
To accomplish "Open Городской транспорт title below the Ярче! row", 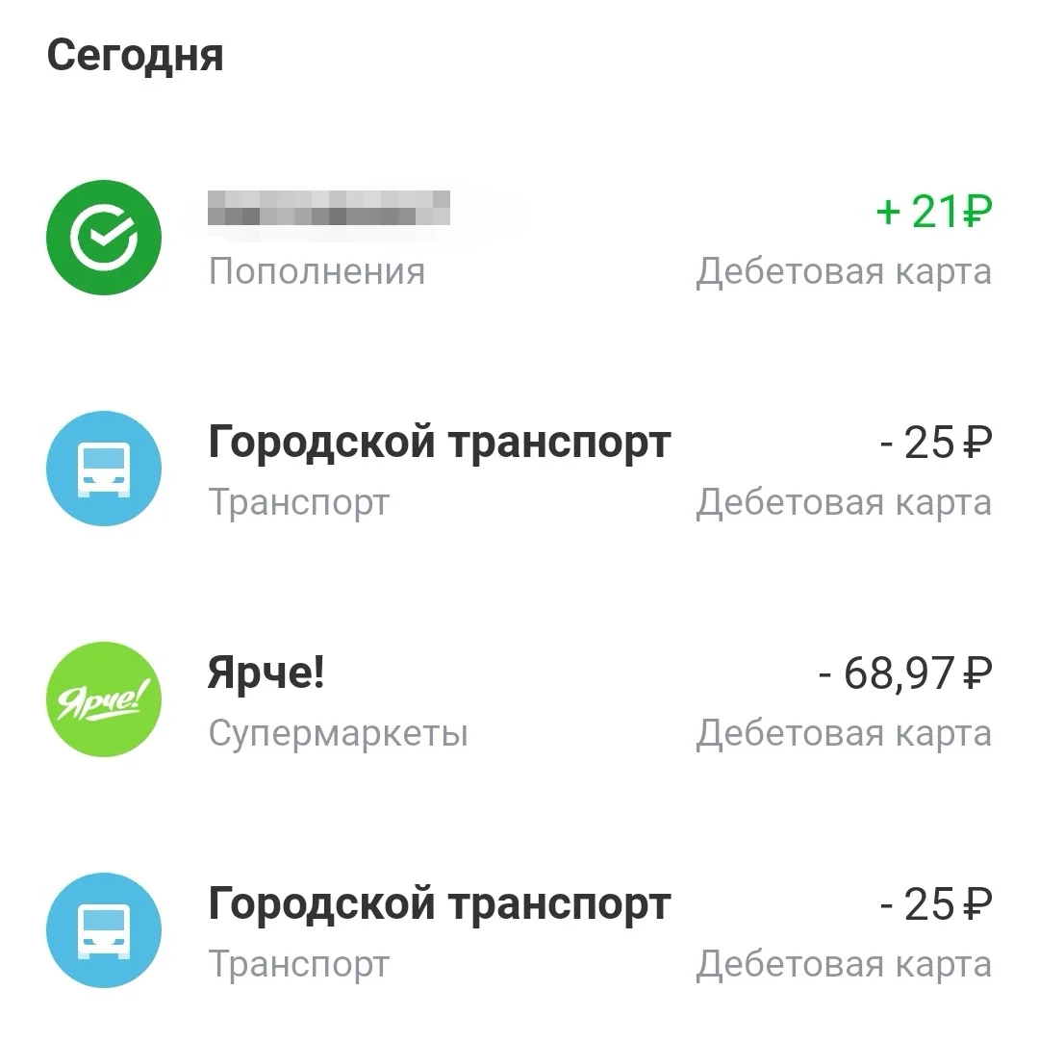I will [439, 904].
